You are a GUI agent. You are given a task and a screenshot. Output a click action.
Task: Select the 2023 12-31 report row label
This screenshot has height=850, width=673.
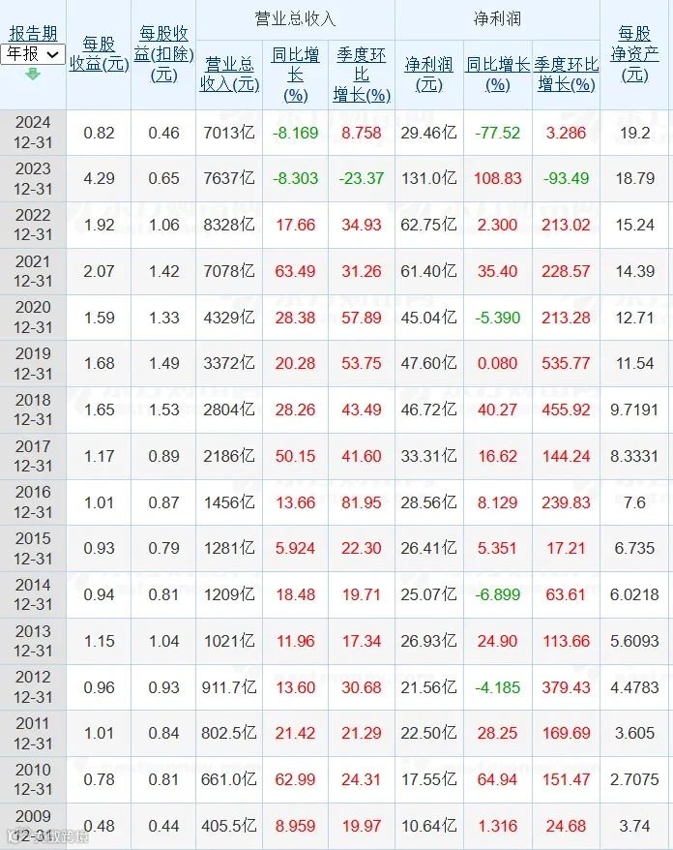tap(33, 179)
